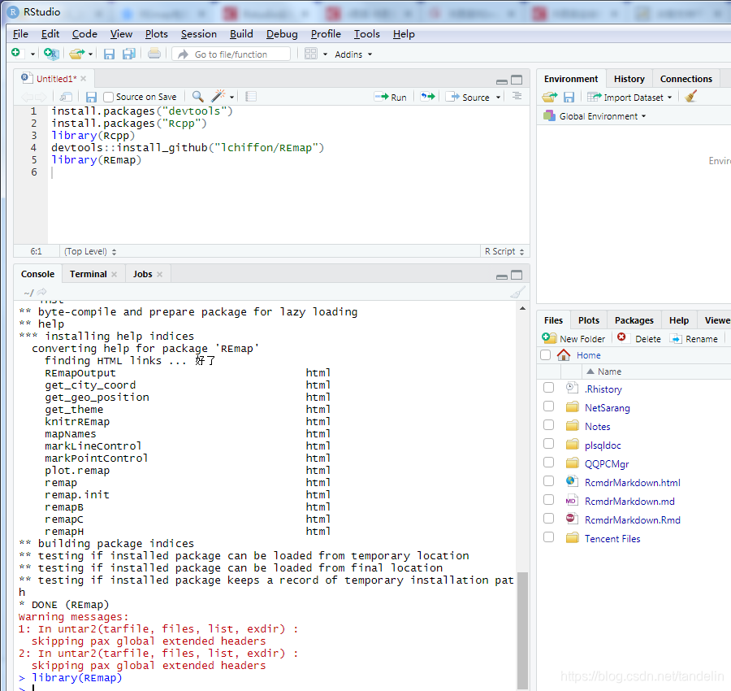
Task: Click the New File plus icon
Action: (16, 53)
